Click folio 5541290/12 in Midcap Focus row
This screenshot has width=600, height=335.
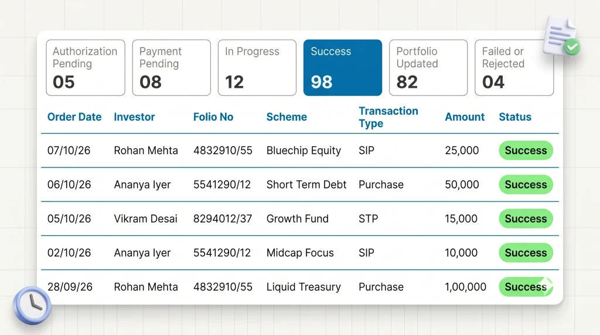(222, 252)
